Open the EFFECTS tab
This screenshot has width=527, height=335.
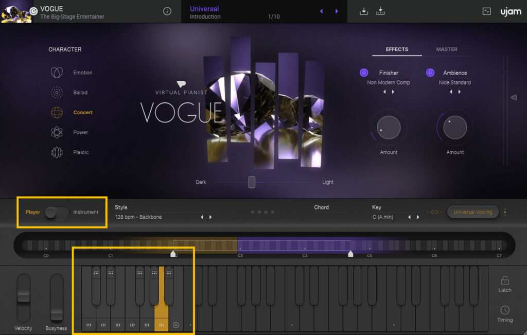click(x=396, y=49)
